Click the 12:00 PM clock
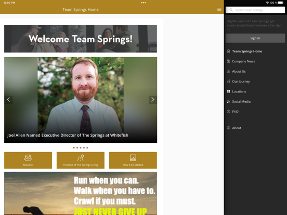287x215 pixels. (x=9, y=3)
